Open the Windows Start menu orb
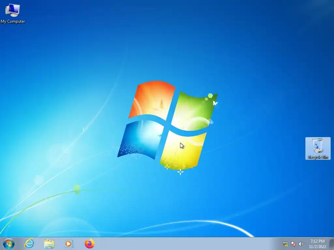The width and height of the screenshot is (334, 250). (x=9, y=243)
